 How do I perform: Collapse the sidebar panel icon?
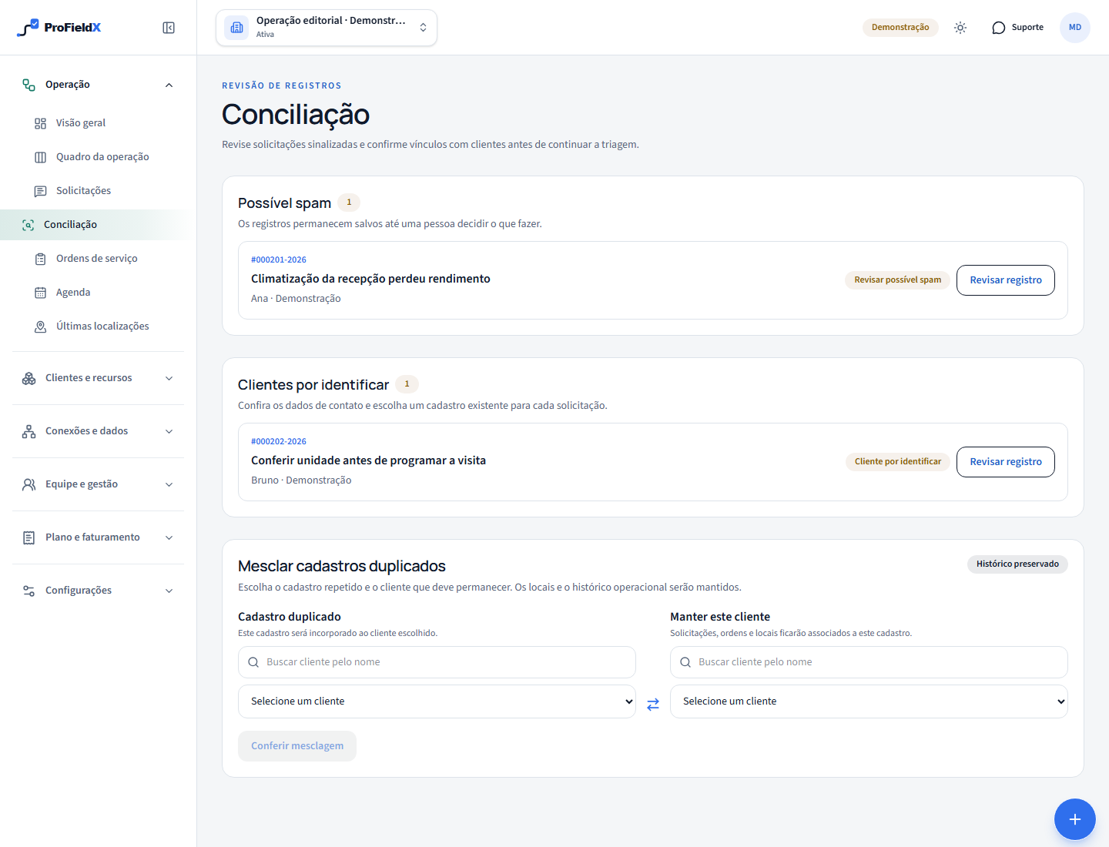(169, 28)
